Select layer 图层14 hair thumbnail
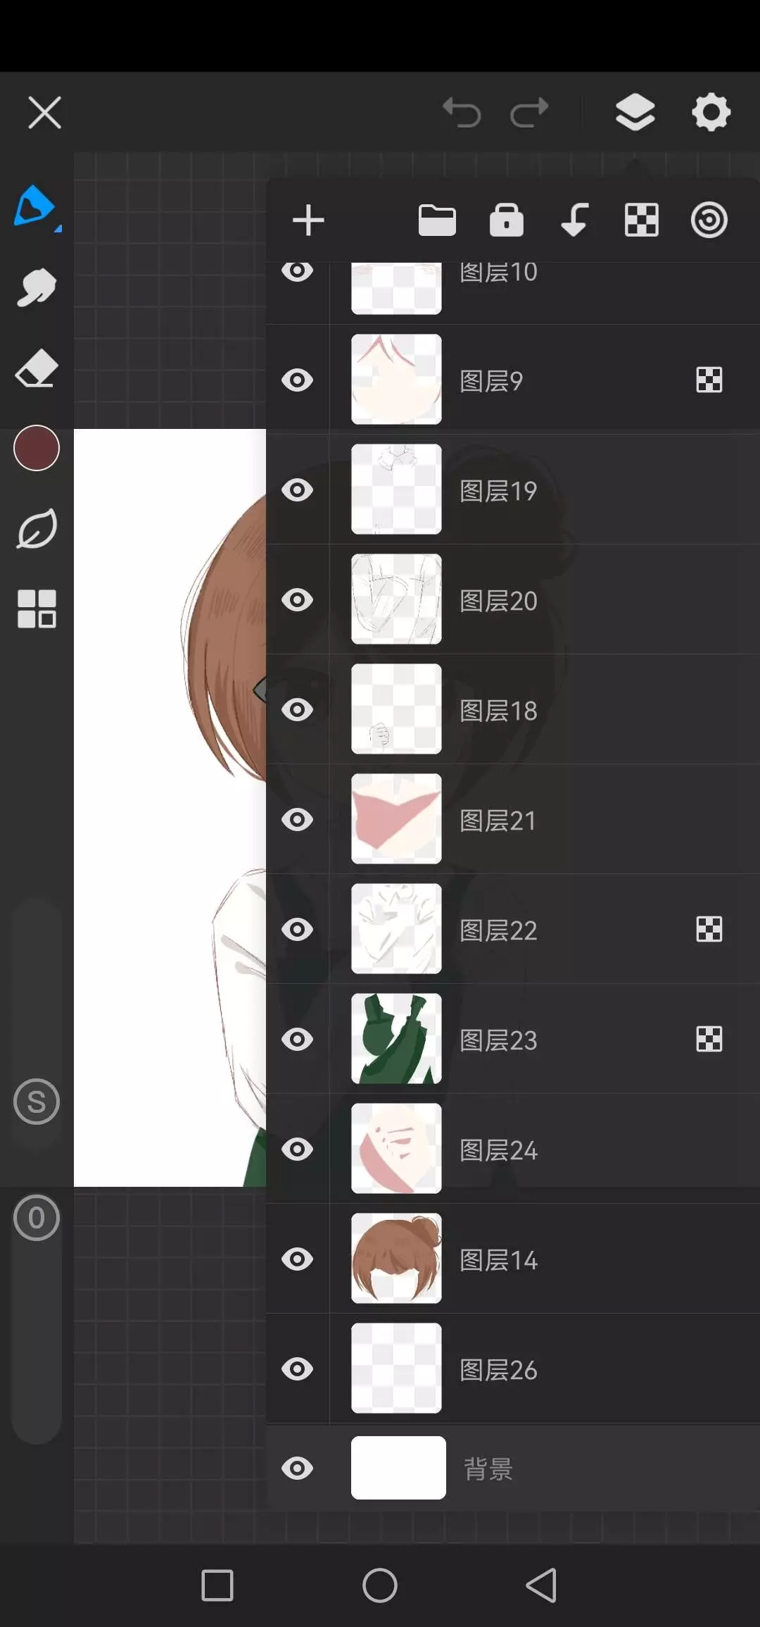 [x=396, y=1258]
